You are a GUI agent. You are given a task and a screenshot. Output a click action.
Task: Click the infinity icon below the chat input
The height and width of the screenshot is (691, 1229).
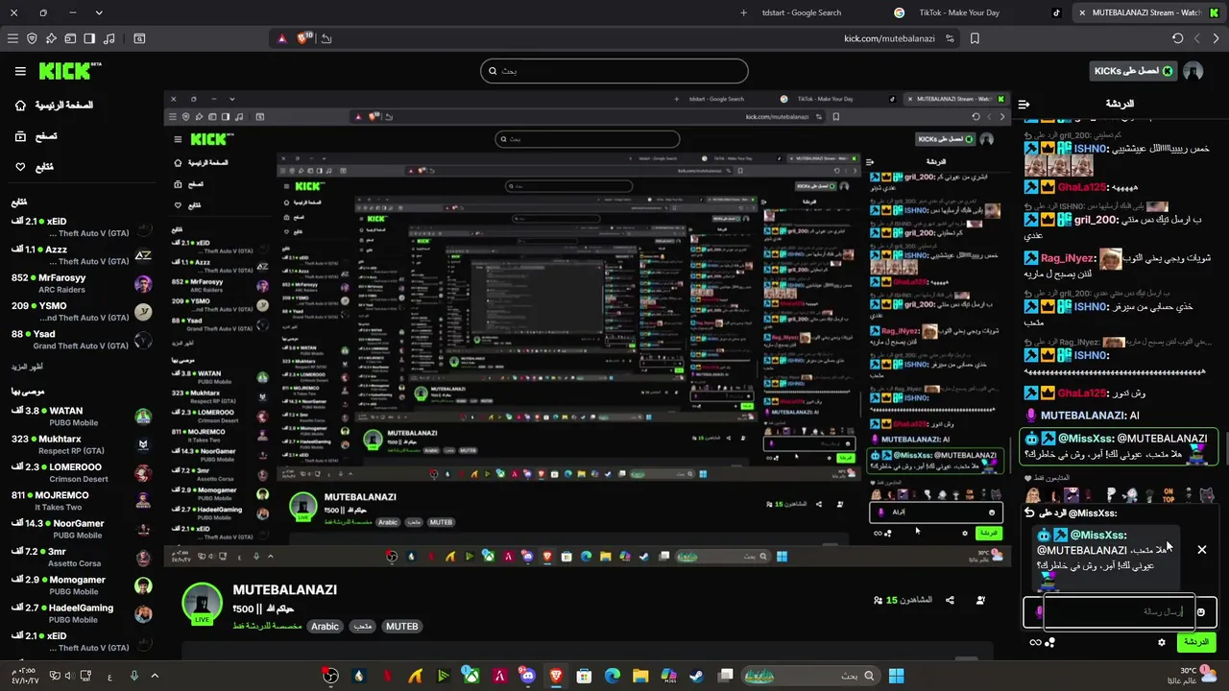pos(1035,643)
